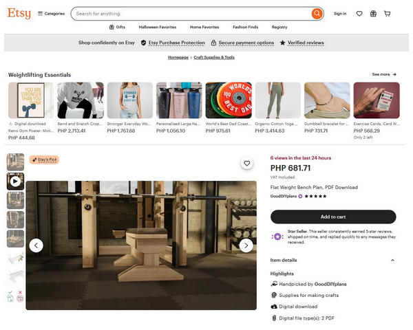Open GoodDIYplans shop link
Image resolution: width=413 pixels, height=330 pixels.
(284, 196)
